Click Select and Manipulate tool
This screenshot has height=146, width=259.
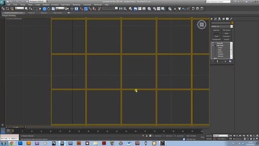click(72, 9)
